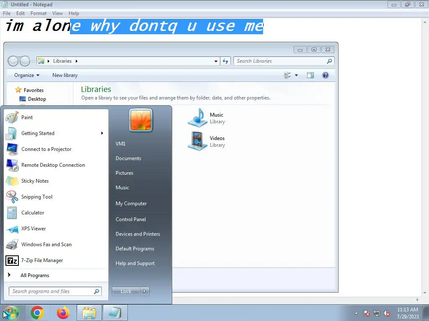Click the taskbar clock and date
429x321 pixels.
coord(408,313)
